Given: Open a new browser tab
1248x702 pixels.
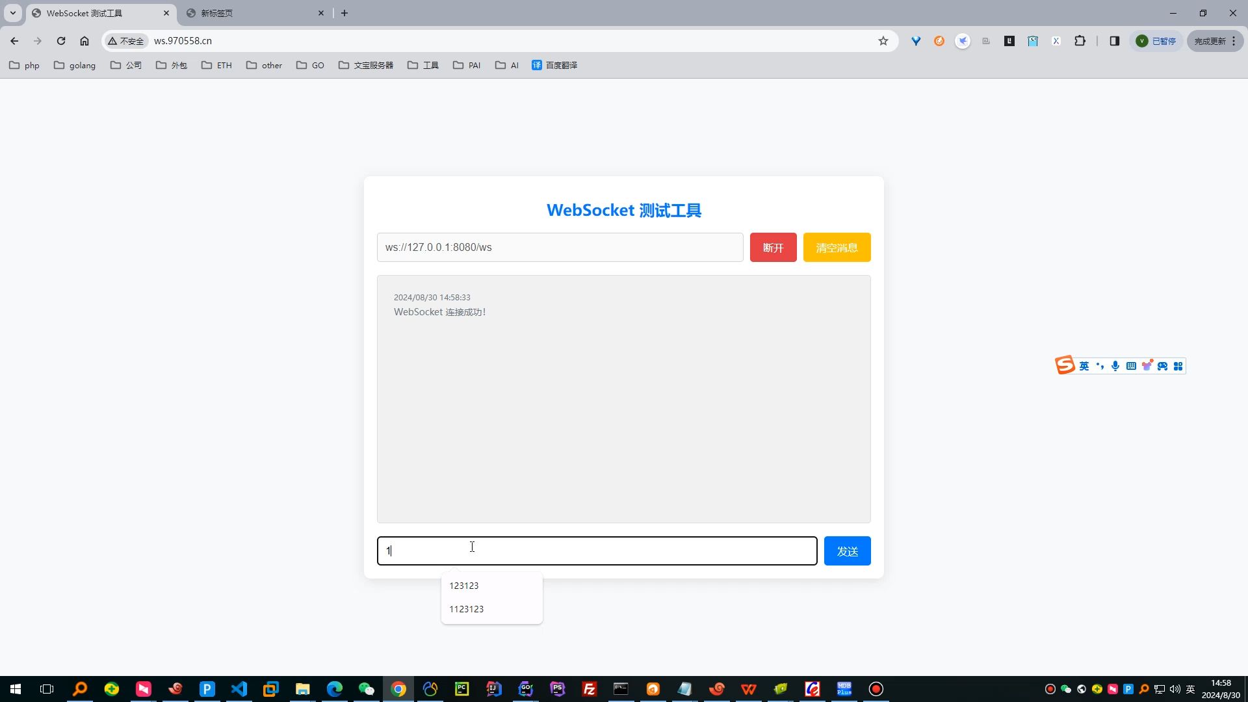Looking at the screenshot, I should coord(344,13).
